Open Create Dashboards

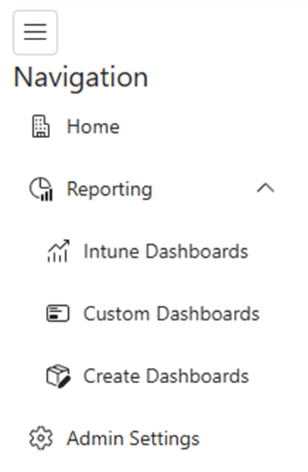(166, 376)
